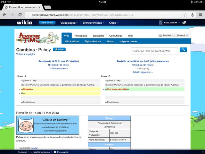
Task: Select the Comunidad tab
Action: click(116, 36)
